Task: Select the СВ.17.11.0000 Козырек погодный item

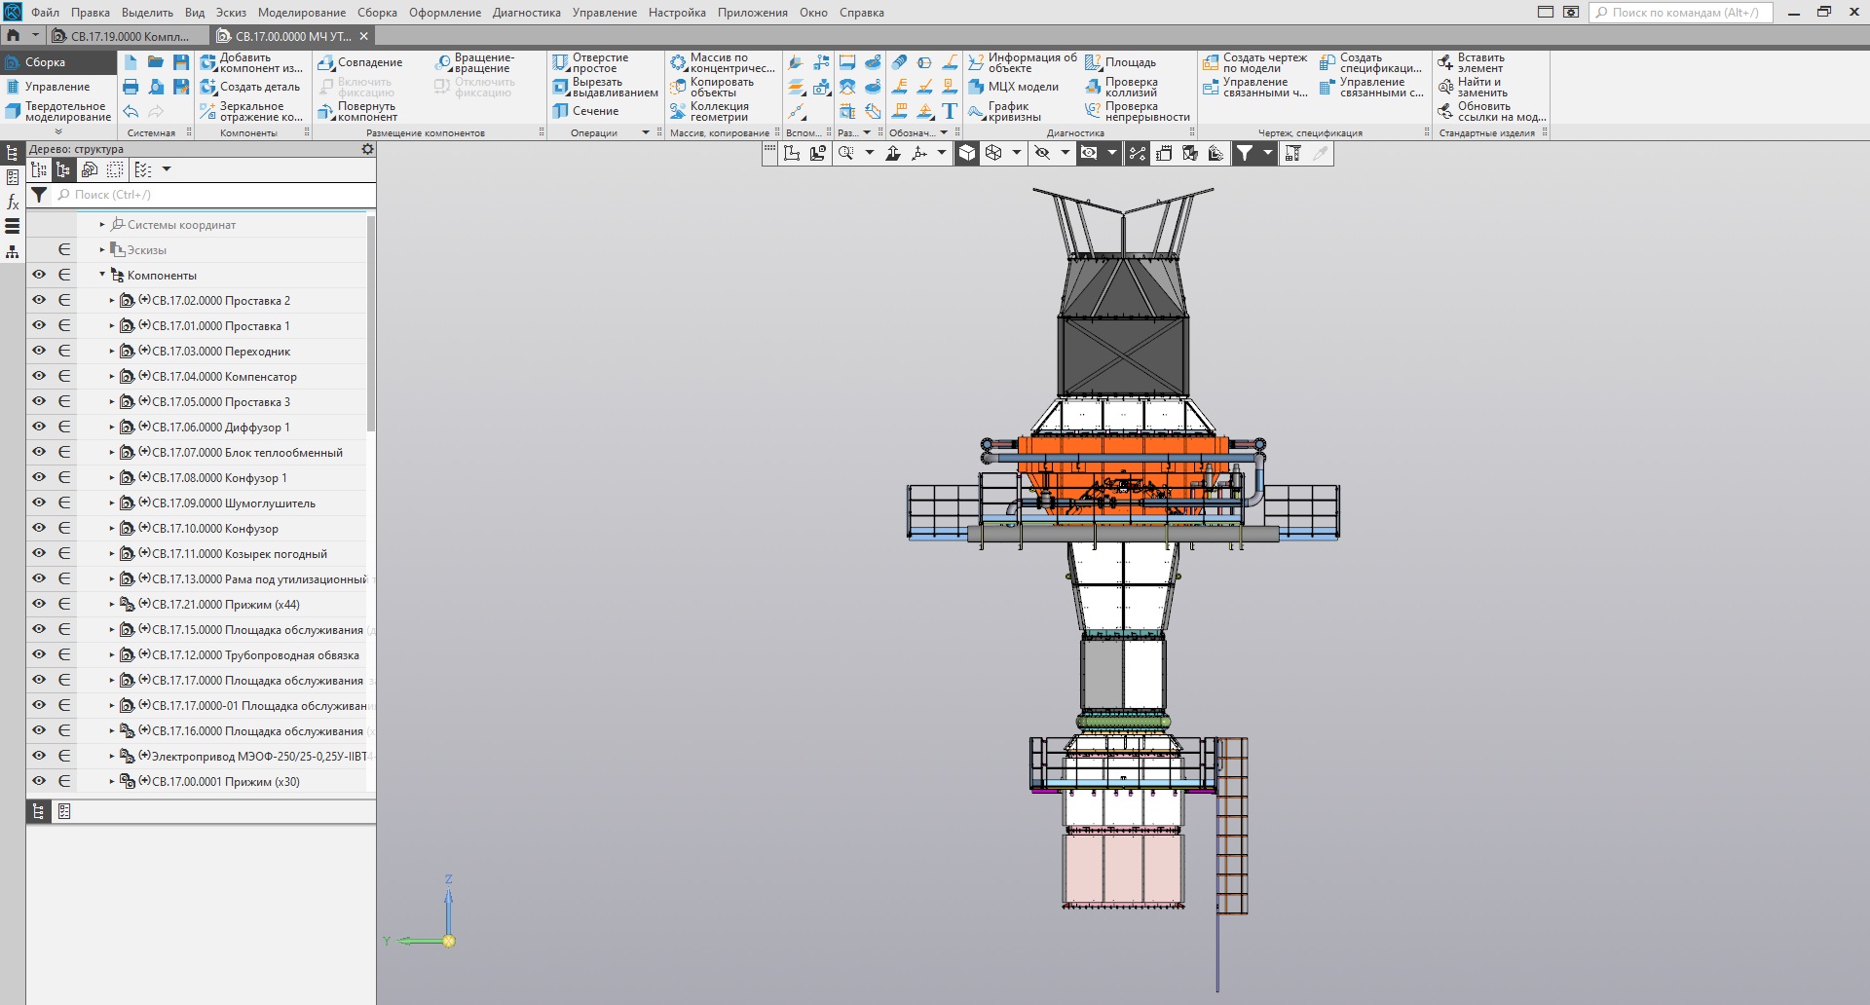Action: [239, 553]
